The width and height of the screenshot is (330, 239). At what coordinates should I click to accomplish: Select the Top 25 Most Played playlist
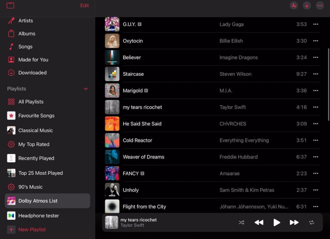coord(47,173)
